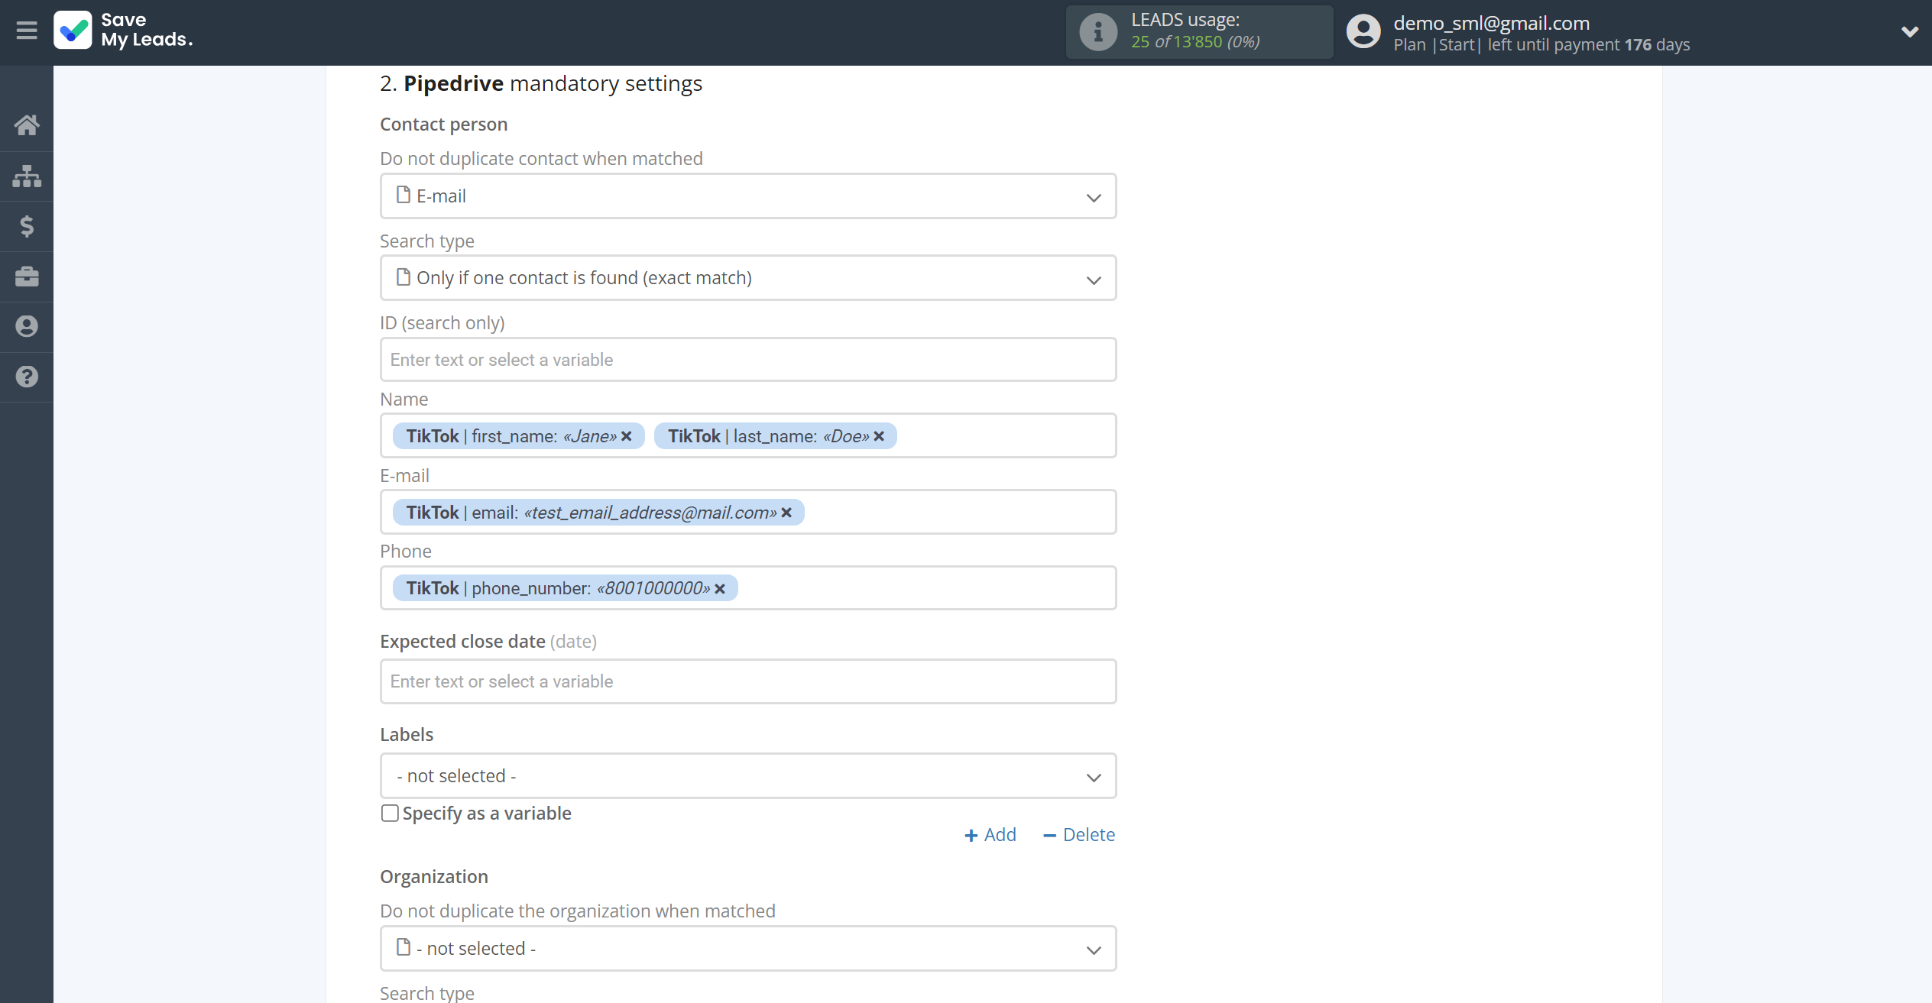Focus the ID (search only) field
Viewport: 1932px width, 1003px height.
748,360
